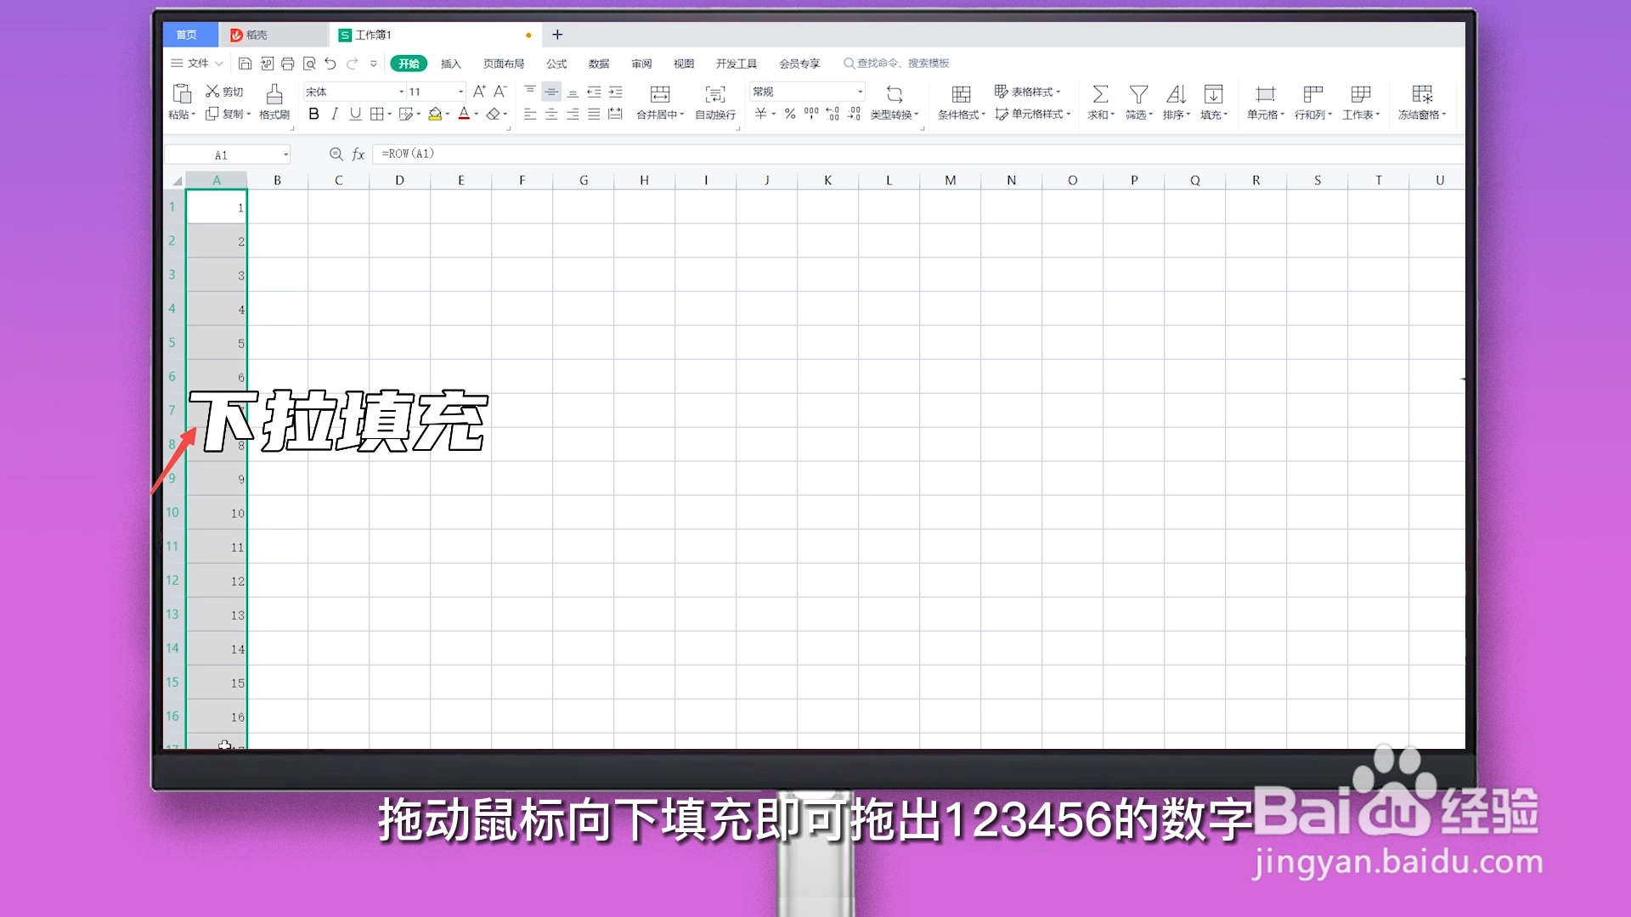Open the 数据 ribbon tab
1631x917 pixels.
tap(598, 63)
